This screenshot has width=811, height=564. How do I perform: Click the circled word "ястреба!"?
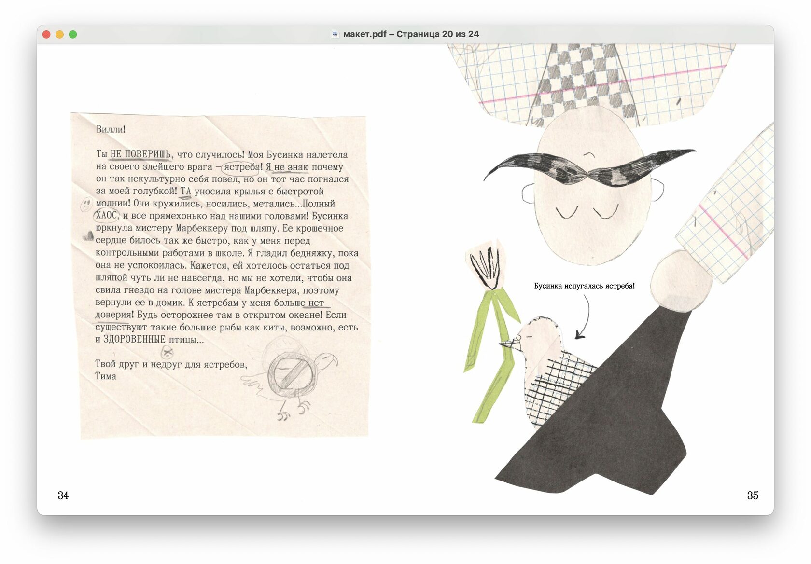pyautogui.click(x=243, y=167)
